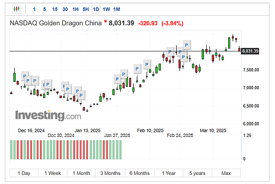Click the Jan 13, 2025 date label
The height and width of the screenshot is (184, 275).
pos(88,130)
